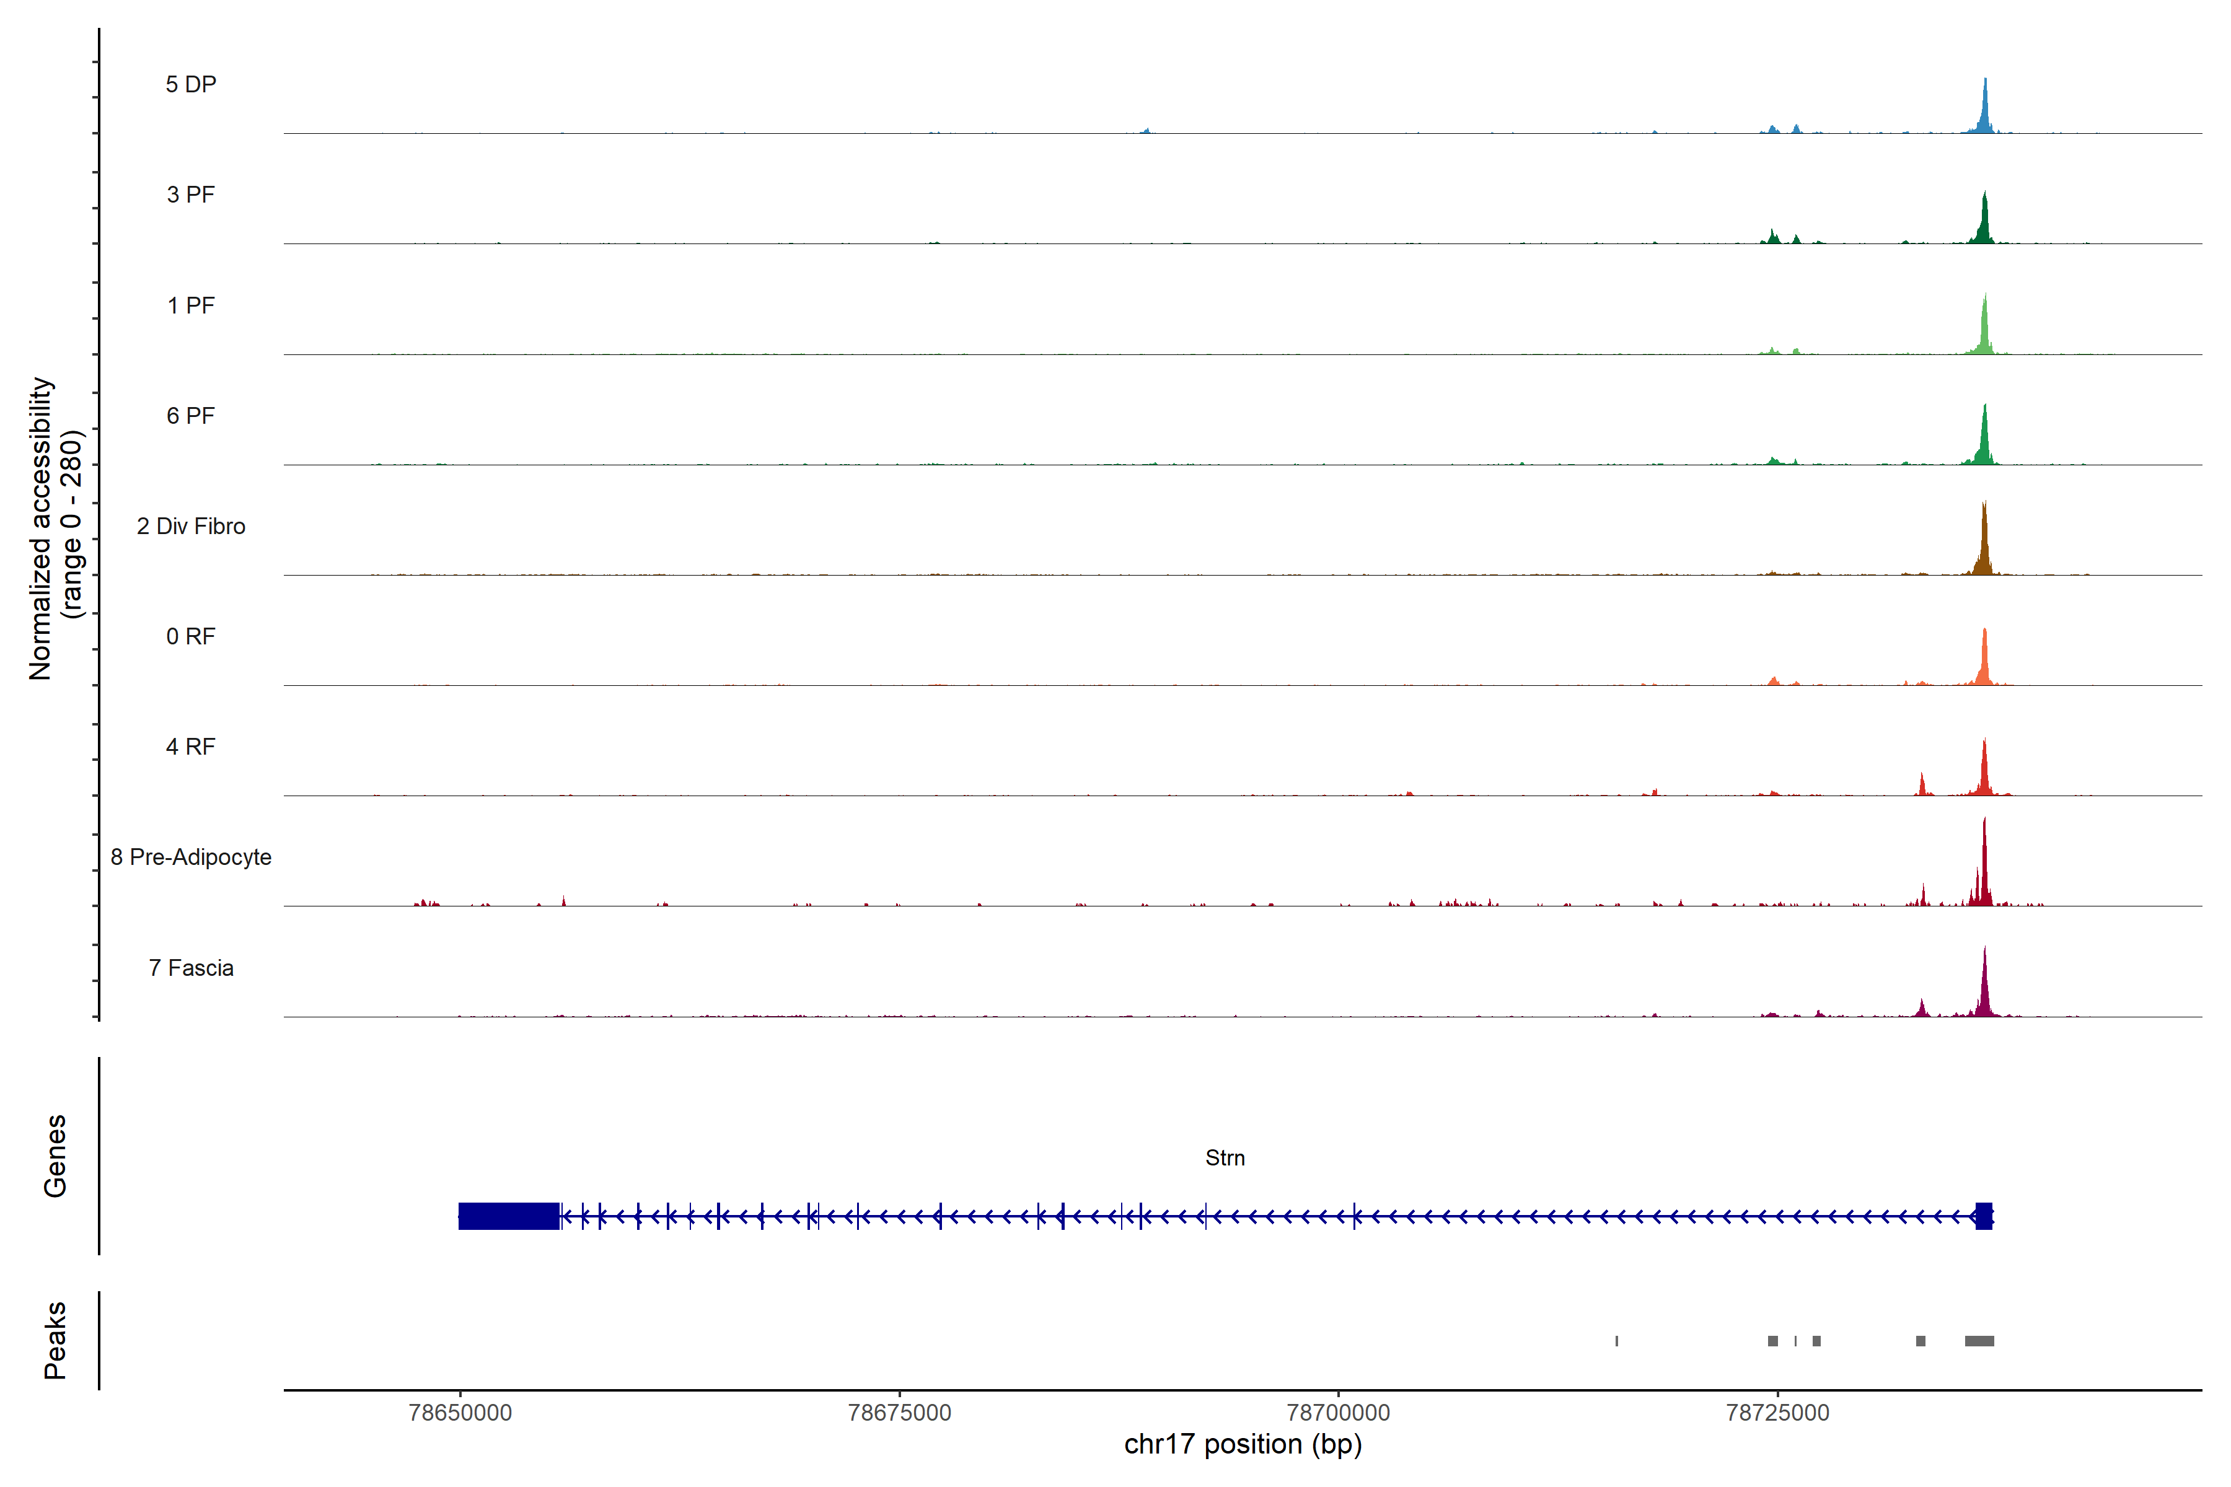Click the 78700000 axis tick label
Image resolution: width=2231 pixels, height=1487 pixels.
(1339, 1412)
